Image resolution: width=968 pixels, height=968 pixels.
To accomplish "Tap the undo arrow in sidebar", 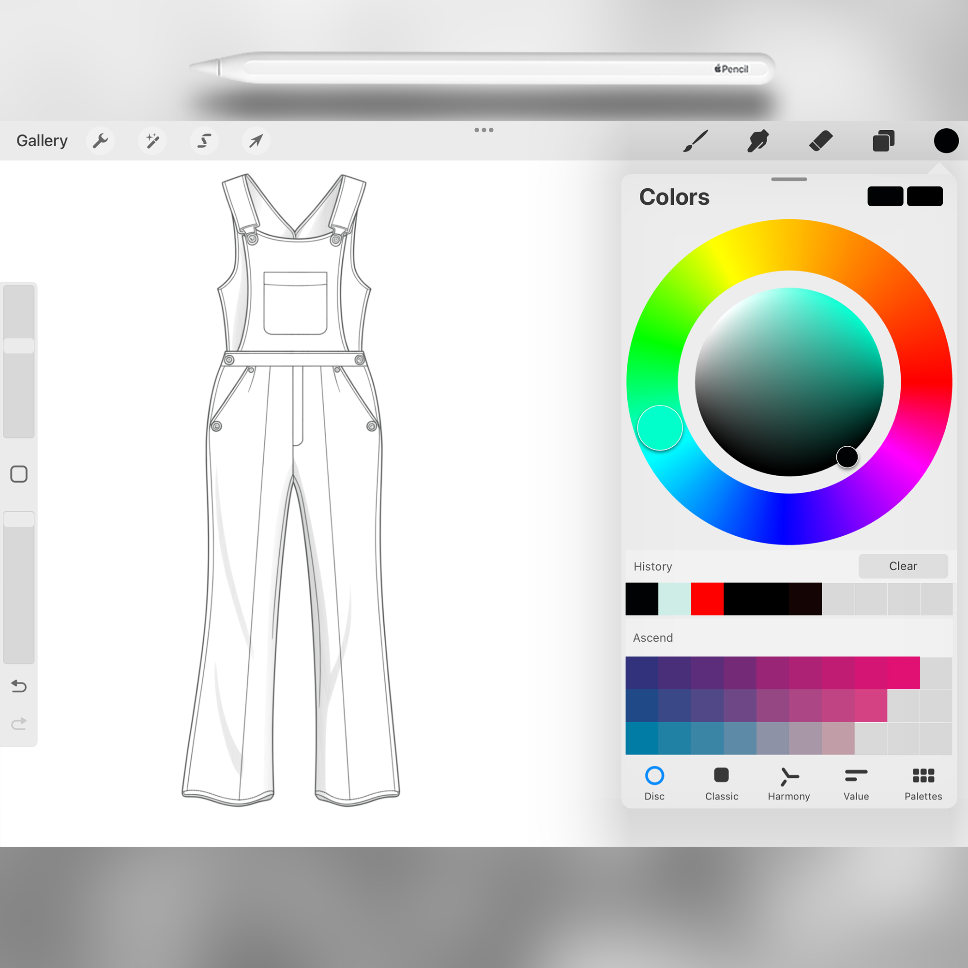I will [19, 686].
